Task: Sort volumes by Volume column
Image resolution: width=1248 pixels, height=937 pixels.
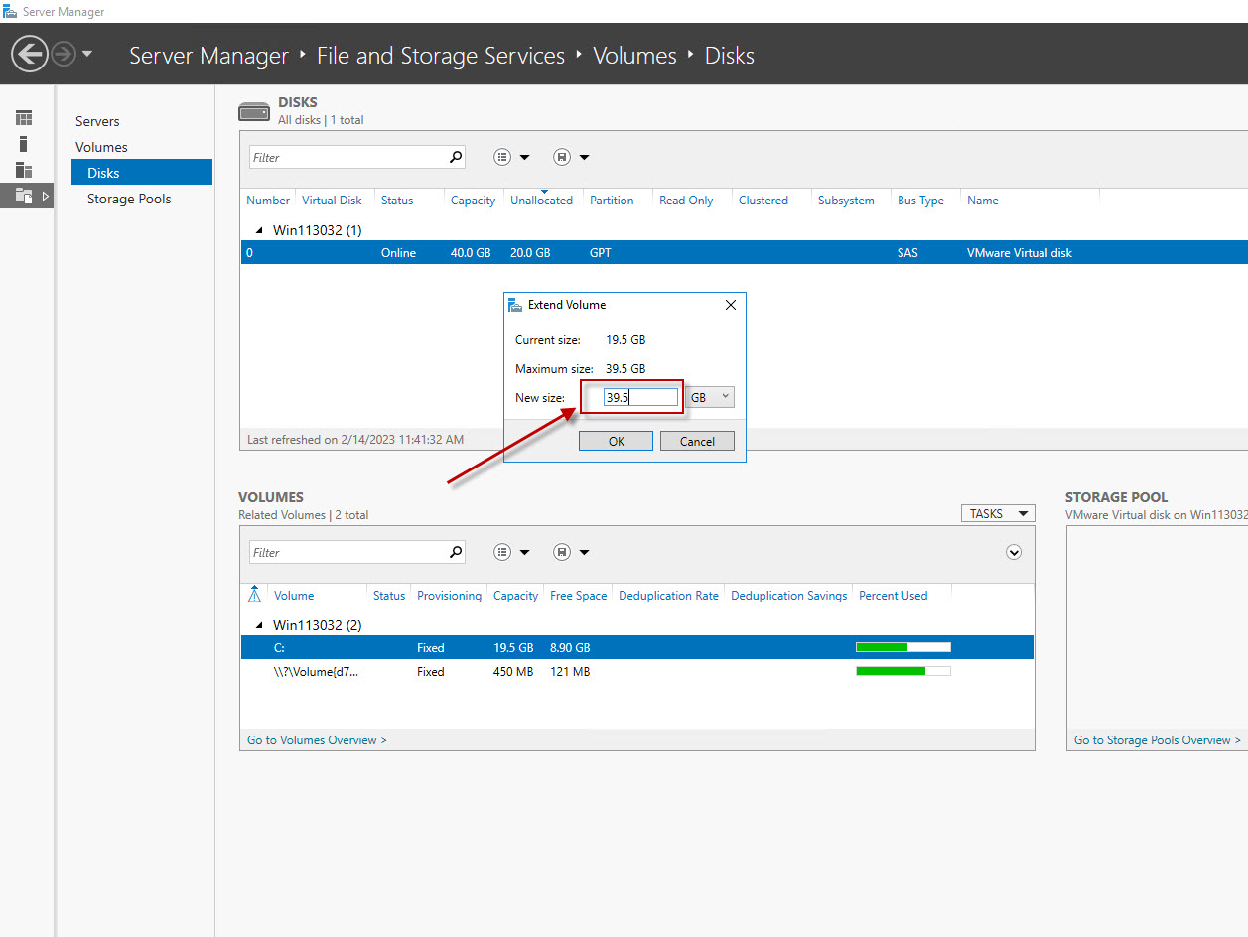Action: coord(294,596)
